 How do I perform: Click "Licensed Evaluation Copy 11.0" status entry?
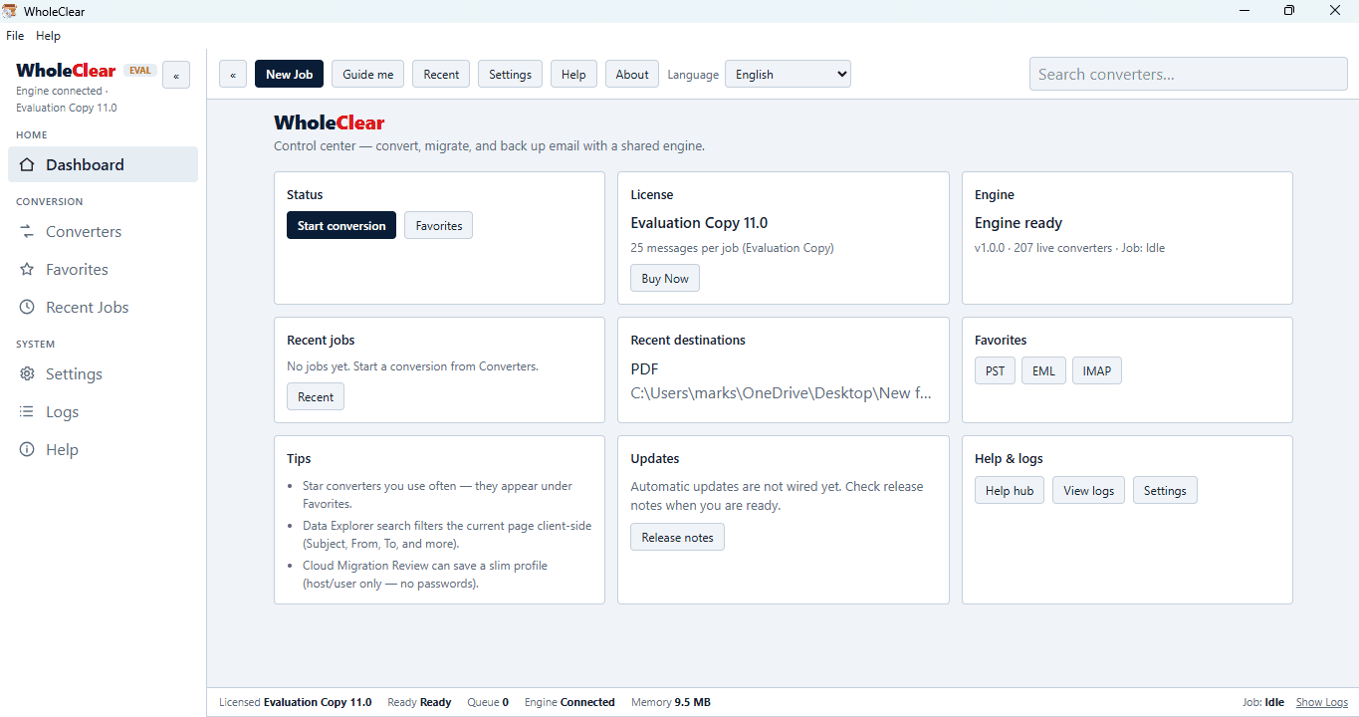[x=296, y=702]
